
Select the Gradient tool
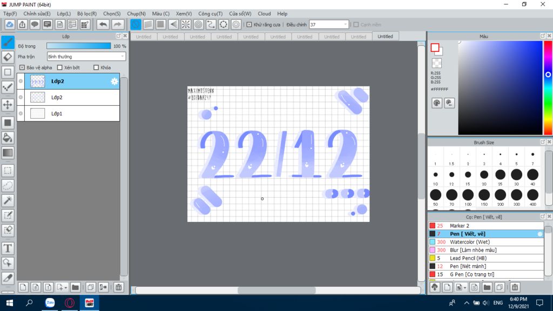(8, 153)
